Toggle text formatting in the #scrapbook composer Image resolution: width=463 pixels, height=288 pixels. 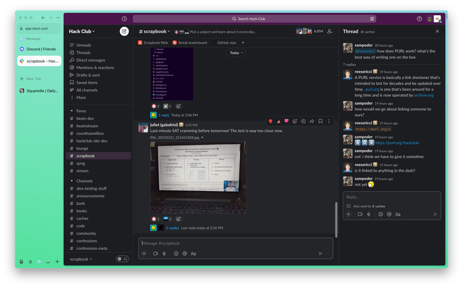[193, 253]
